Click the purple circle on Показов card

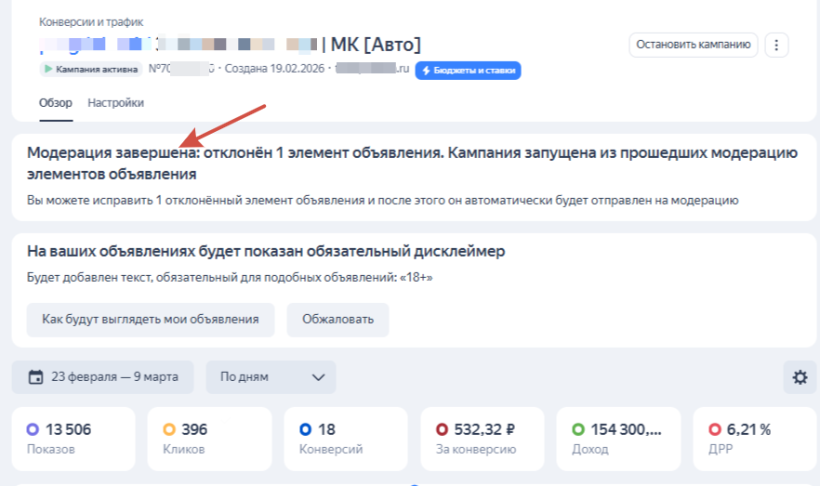pyautogui.click(x=33, y=429)
